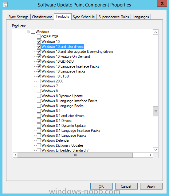Check Windows Embedded Standard 7 checkbox
169x196 pixels.
39,150
